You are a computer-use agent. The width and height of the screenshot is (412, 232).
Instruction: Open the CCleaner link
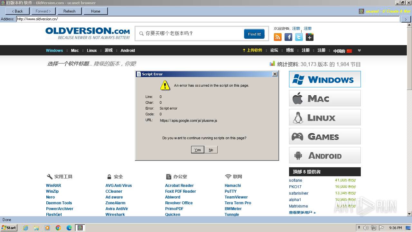point(114,191)
